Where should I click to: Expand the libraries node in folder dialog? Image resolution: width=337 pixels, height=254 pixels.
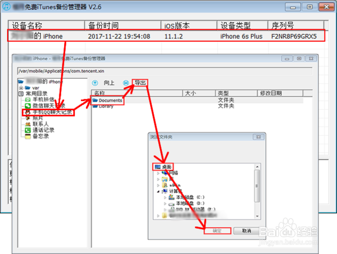tap(158, 179)
